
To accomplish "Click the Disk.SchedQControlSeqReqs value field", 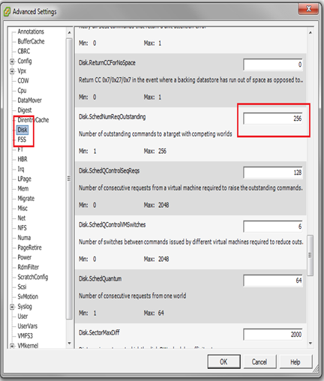I will (273, 172).
